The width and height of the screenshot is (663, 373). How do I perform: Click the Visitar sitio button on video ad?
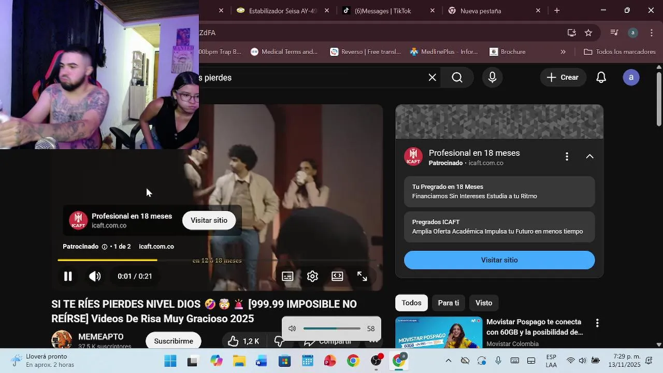coord(209,220)
